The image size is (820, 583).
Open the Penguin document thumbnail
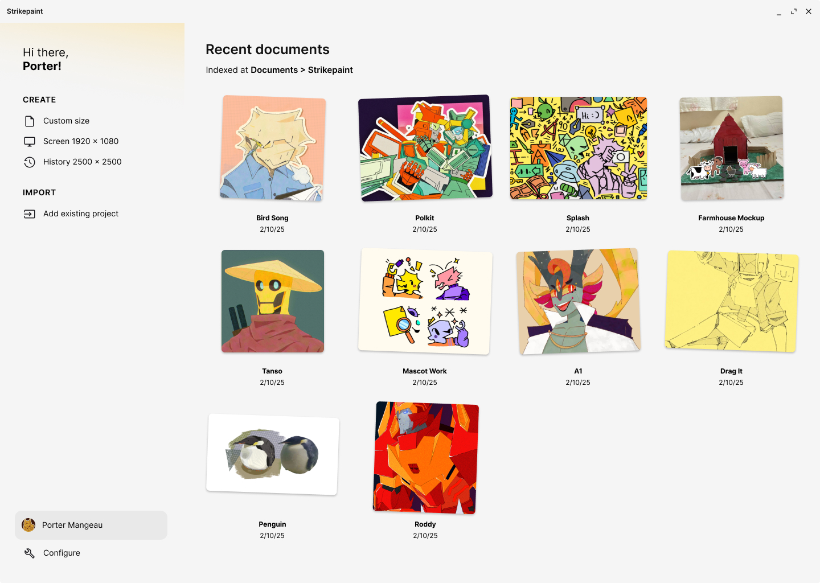click(x=273, y=454)
